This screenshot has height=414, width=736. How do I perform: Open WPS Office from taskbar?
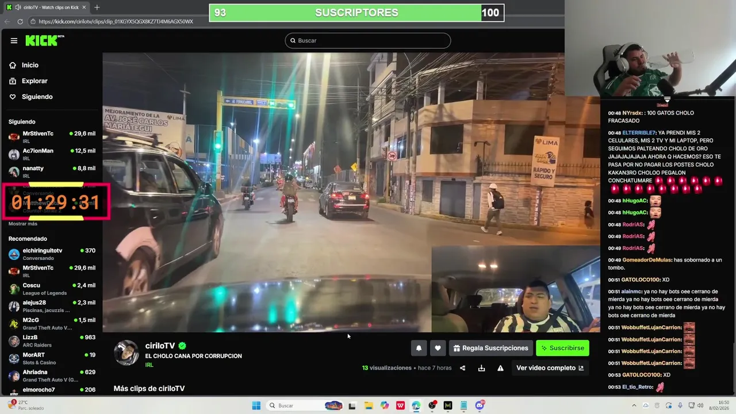click(x=400, y=405)
